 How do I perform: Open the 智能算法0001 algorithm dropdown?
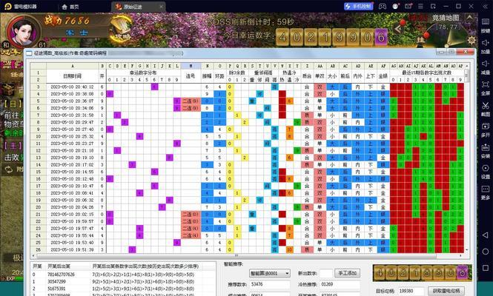(x=269, y=273)
